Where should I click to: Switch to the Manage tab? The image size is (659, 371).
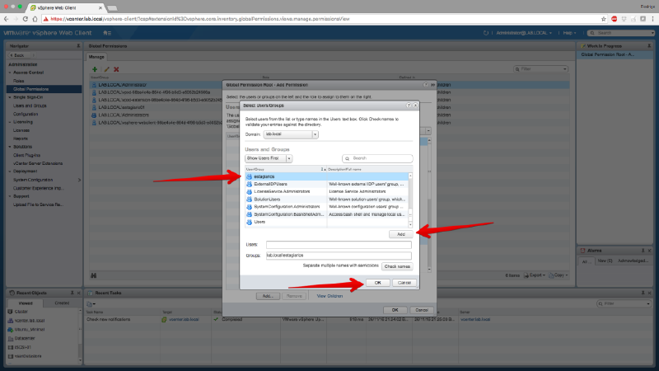tap(96, 57)
